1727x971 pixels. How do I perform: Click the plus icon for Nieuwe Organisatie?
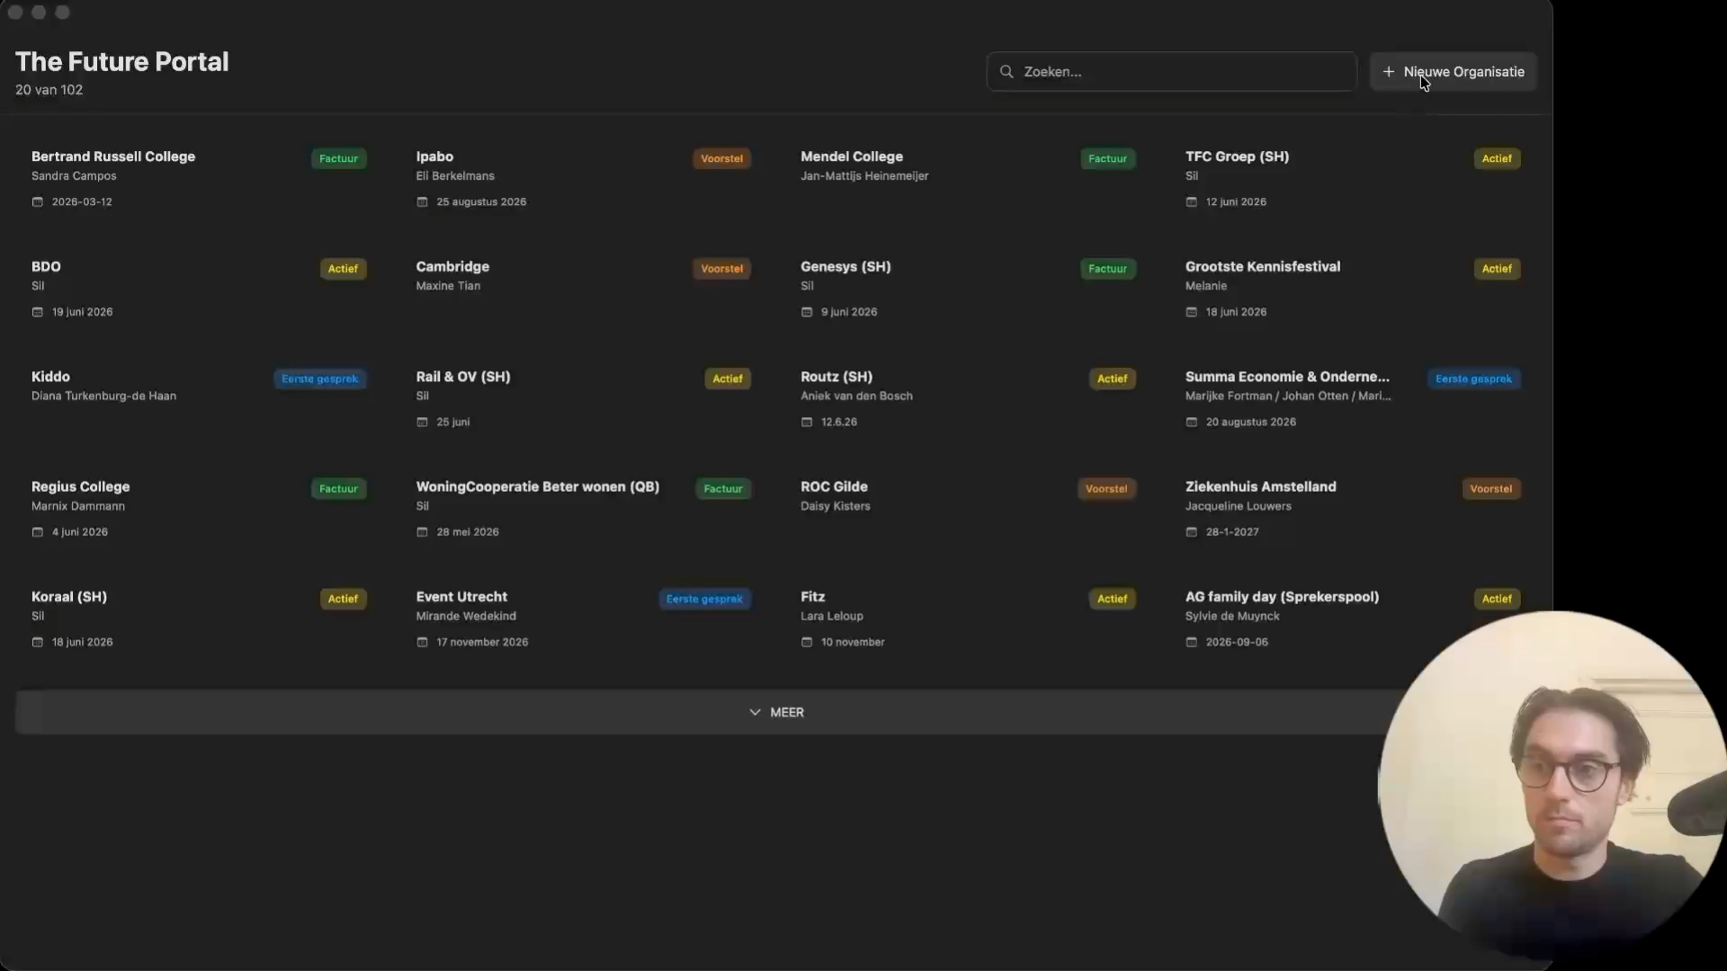click(1389, 72)
